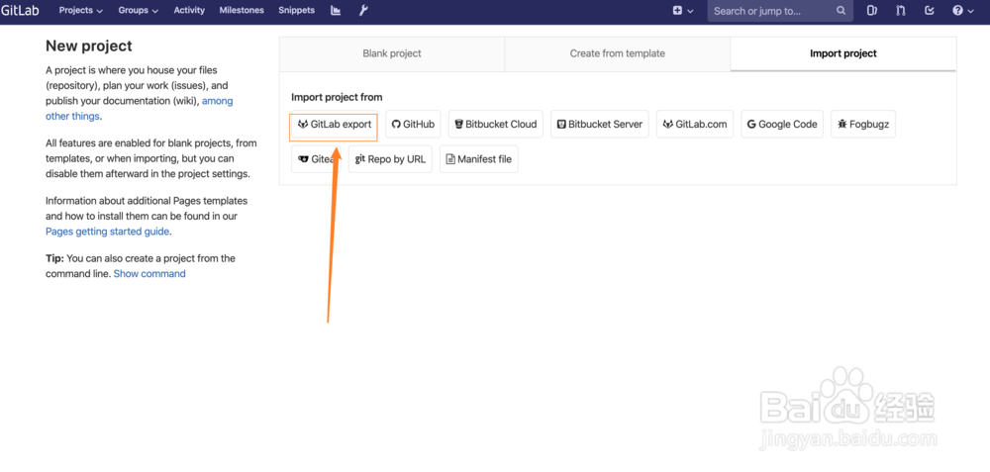The width and height of the screenshot is (990, 472).
Task: Import a project from GitHub
Action: coord(413,125)
